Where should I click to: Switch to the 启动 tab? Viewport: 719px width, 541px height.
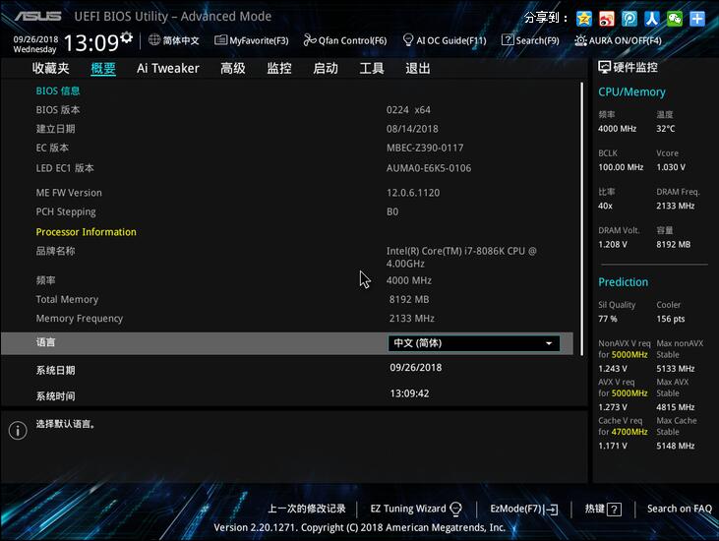[x=326, y=68]
